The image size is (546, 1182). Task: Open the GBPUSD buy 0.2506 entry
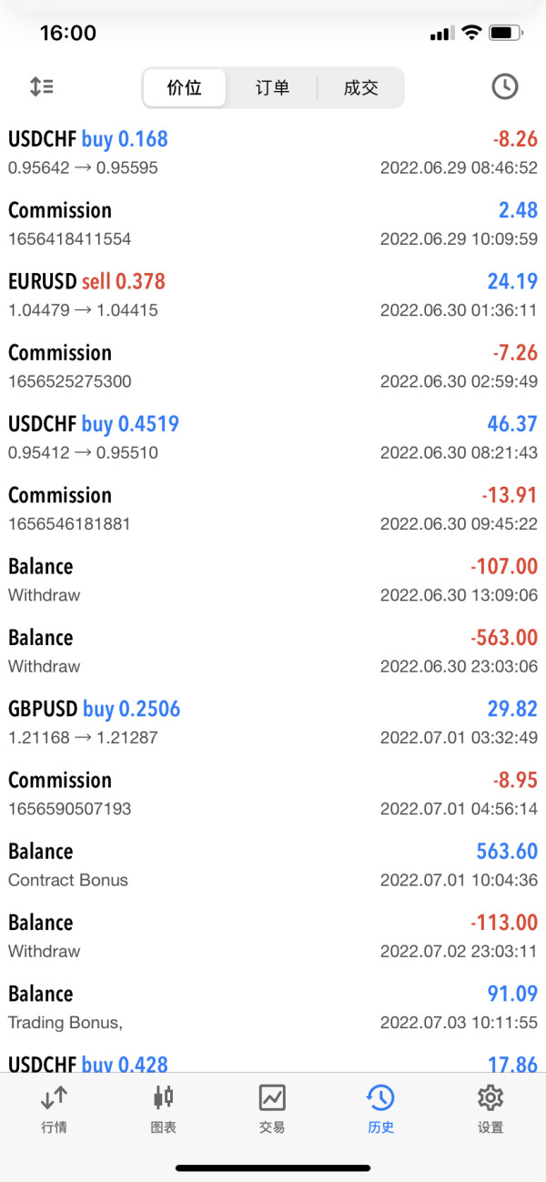tap(273, 722)
